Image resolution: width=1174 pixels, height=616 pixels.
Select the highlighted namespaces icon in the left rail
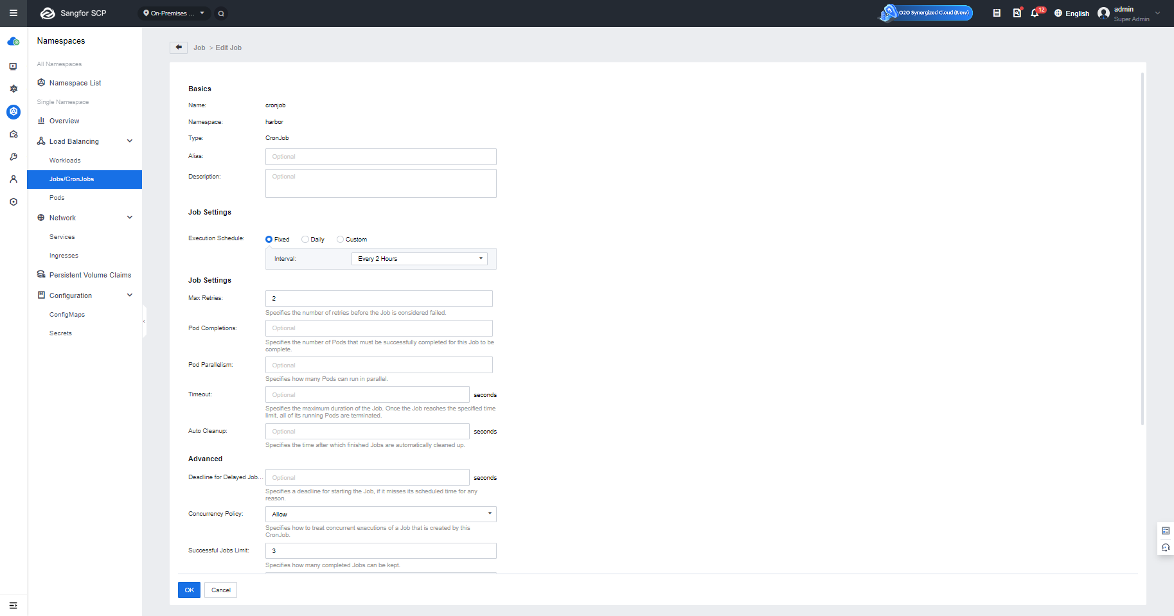pos(13,112)
